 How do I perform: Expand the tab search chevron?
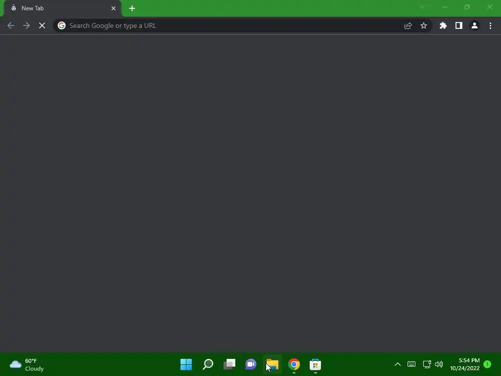pos(422,7)
